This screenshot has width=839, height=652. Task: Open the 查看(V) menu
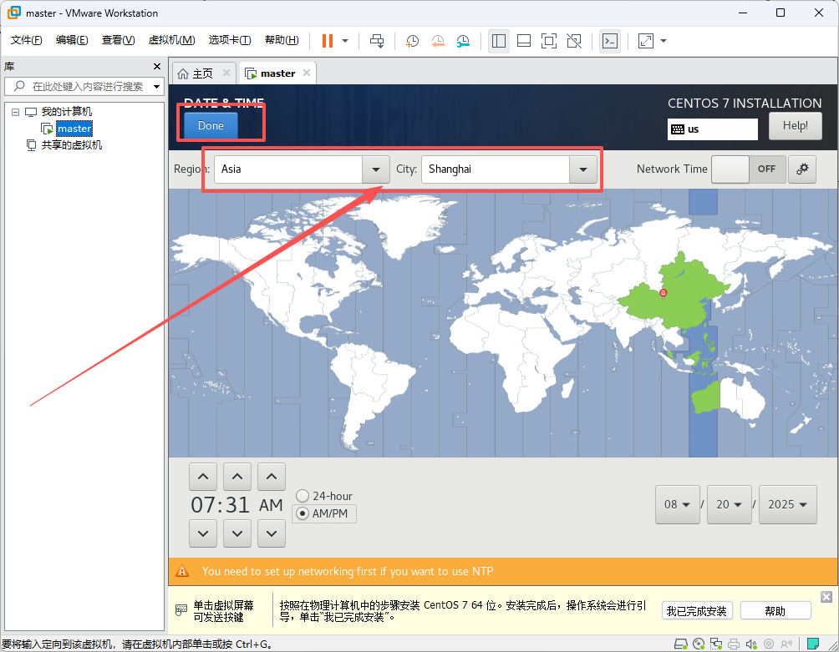point(119,40)
